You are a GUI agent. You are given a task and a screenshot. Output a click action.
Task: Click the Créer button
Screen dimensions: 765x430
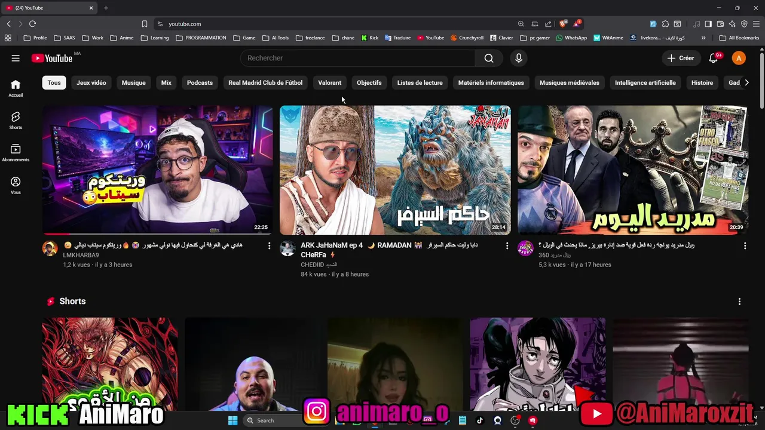[x=681, y=58]
